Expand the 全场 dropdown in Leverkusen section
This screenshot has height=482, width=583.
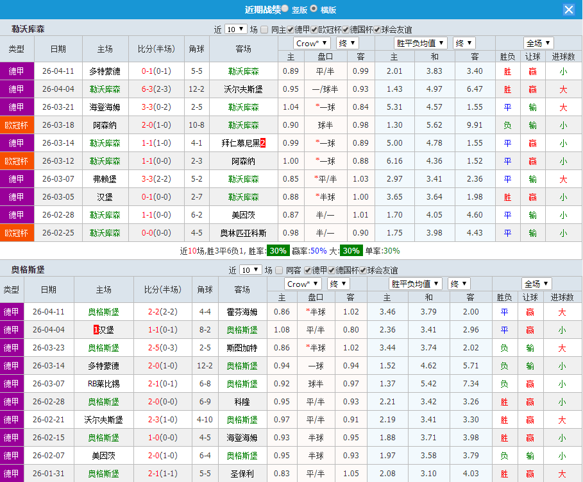pos(538,43)
